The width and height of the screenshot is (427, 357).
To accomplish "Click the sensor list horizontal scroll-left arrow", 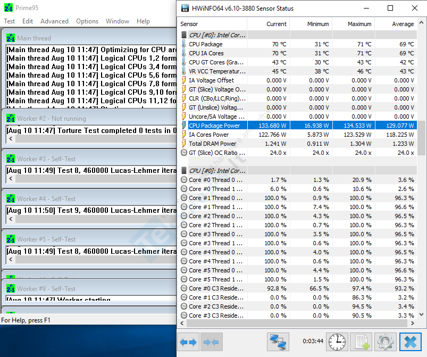I will pos(182,323).
